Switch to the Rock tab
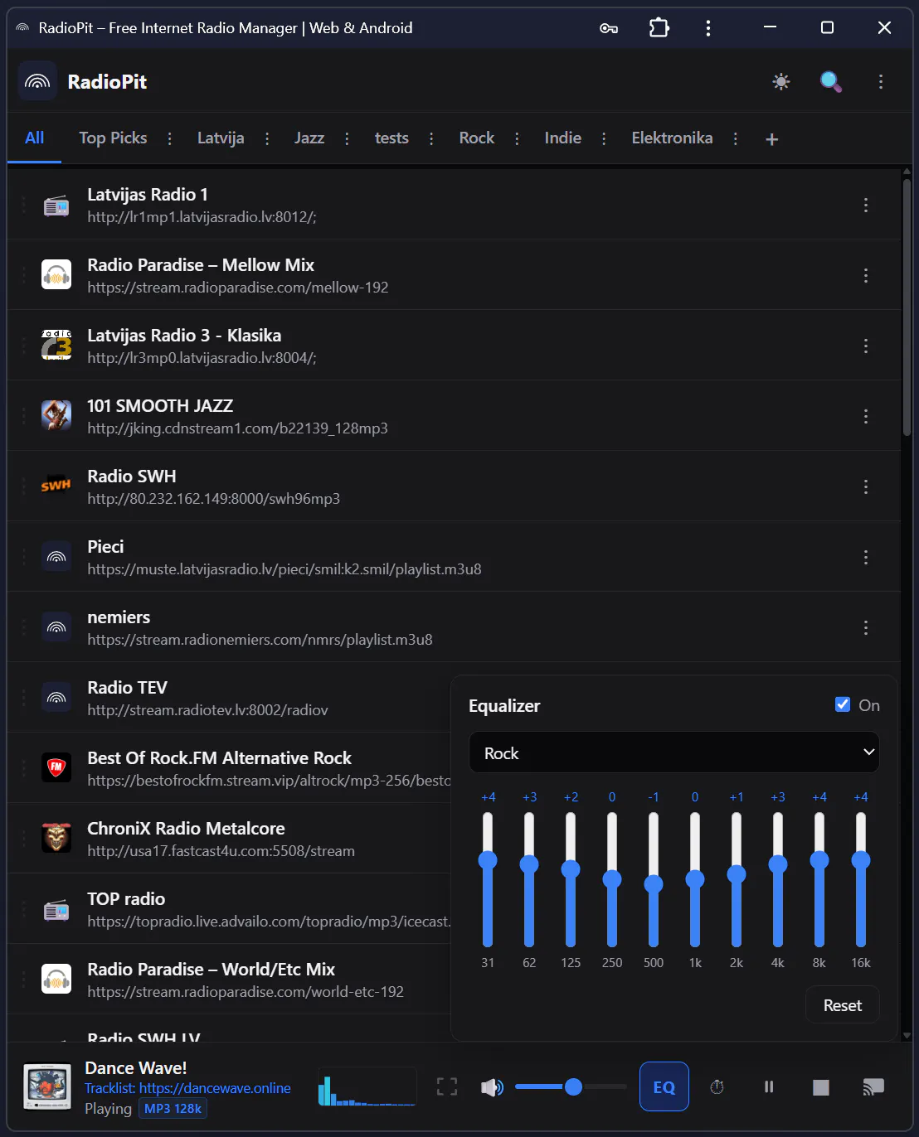Viewport: 919px width, 1137px height. [477, 138]
